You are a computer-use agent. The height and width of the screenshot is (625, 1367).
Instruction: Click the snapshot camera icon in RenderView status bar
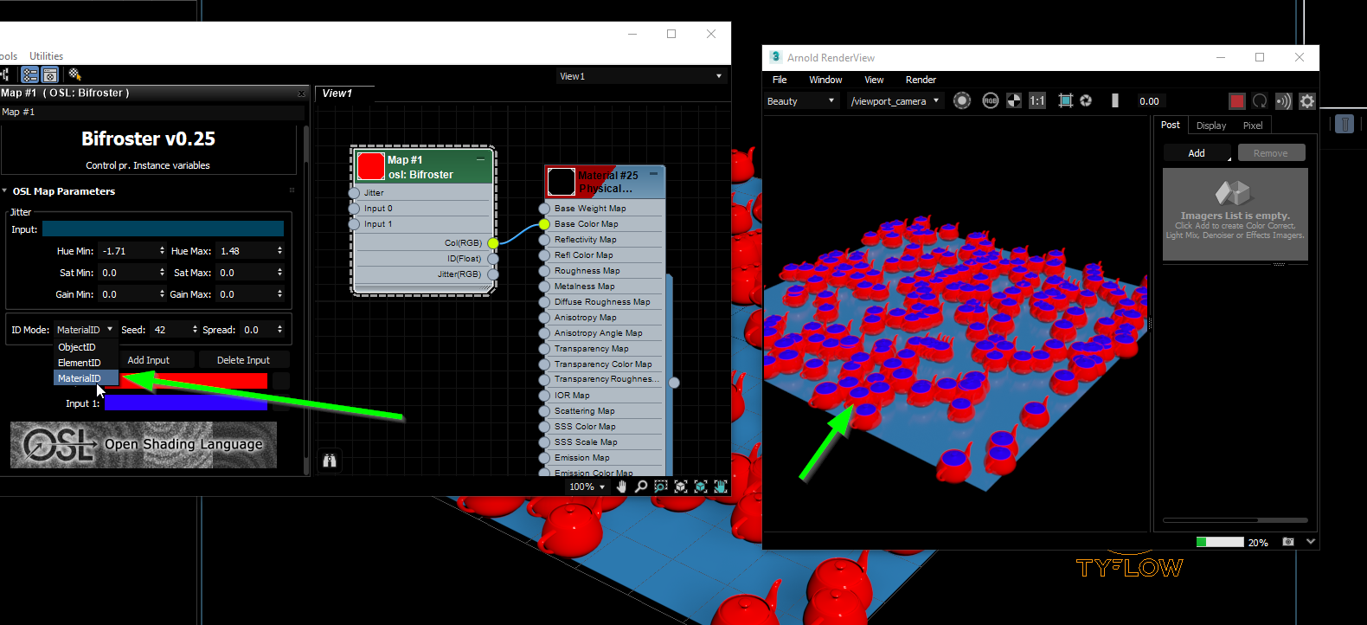pyautogui.click(x=1288, y=542)
